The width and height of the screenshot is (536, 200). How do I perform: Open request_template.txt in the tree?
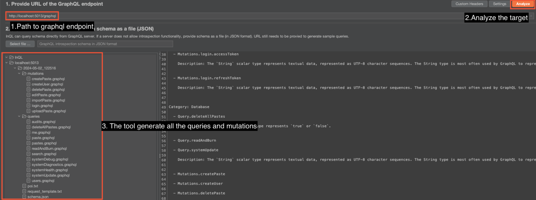click(x=44, y=192)
